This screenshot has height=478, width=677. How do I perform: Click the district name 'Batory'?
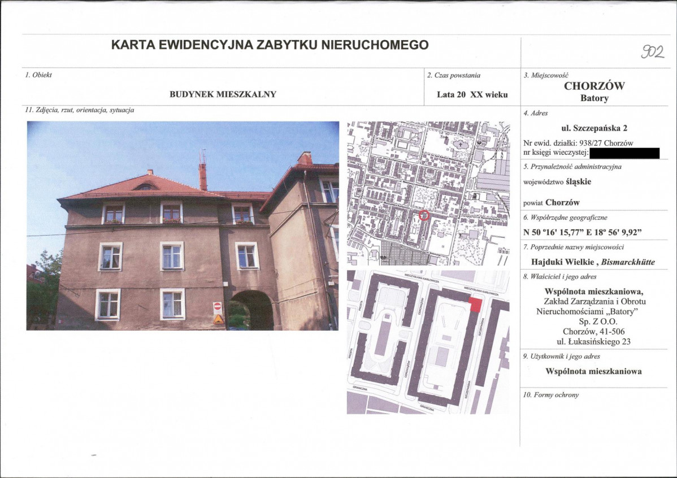coord(594,98)
